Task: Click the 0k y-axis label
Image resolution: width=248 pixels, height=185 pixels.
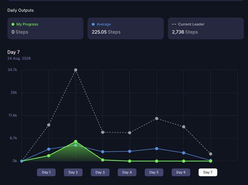Action: [15, 161]
